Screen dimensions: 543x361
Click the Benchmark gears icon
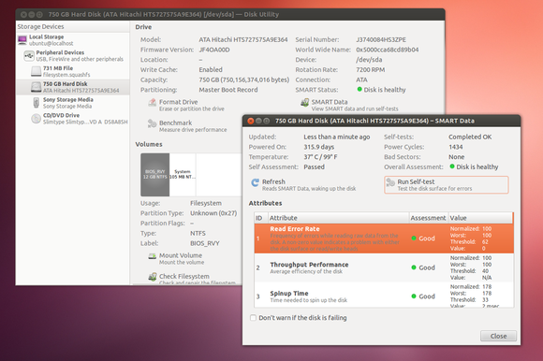pyautogui.click(x=152, y=123)
